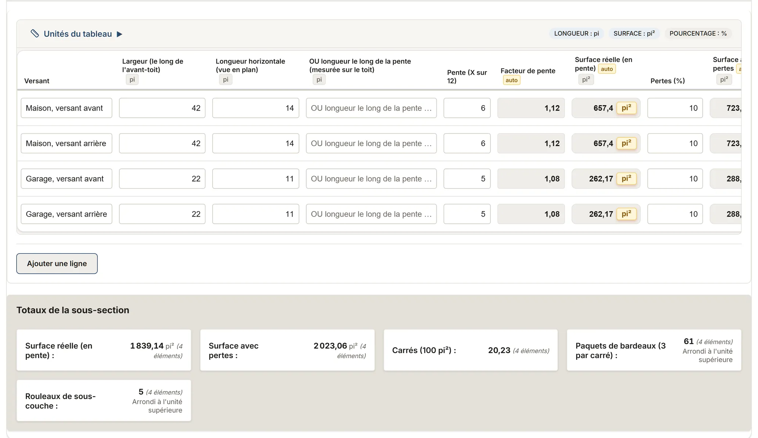The height and width of the screenshot is (438, 758).
Task: Click the Surface réelle (en pente) total card
Action: pyautogui.click(x=104, y=350)
